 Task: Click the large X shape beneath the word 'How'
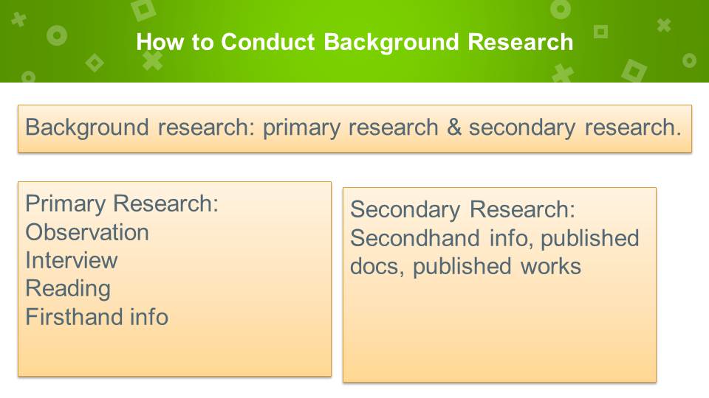pos(153,60)
